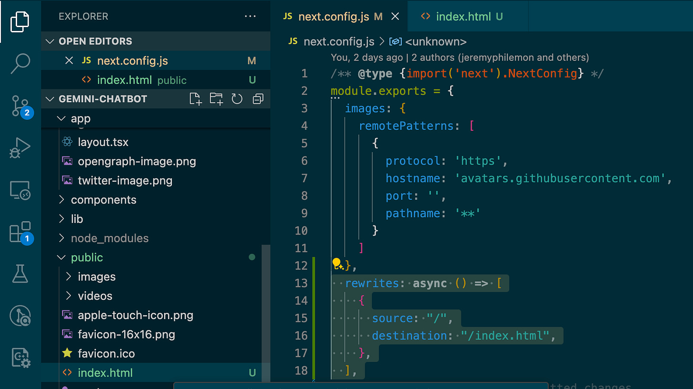Image resolution: width=693 pixels, height=389 pixels.
Task: Click the git blame authors code lens
Action: [460, 58]
